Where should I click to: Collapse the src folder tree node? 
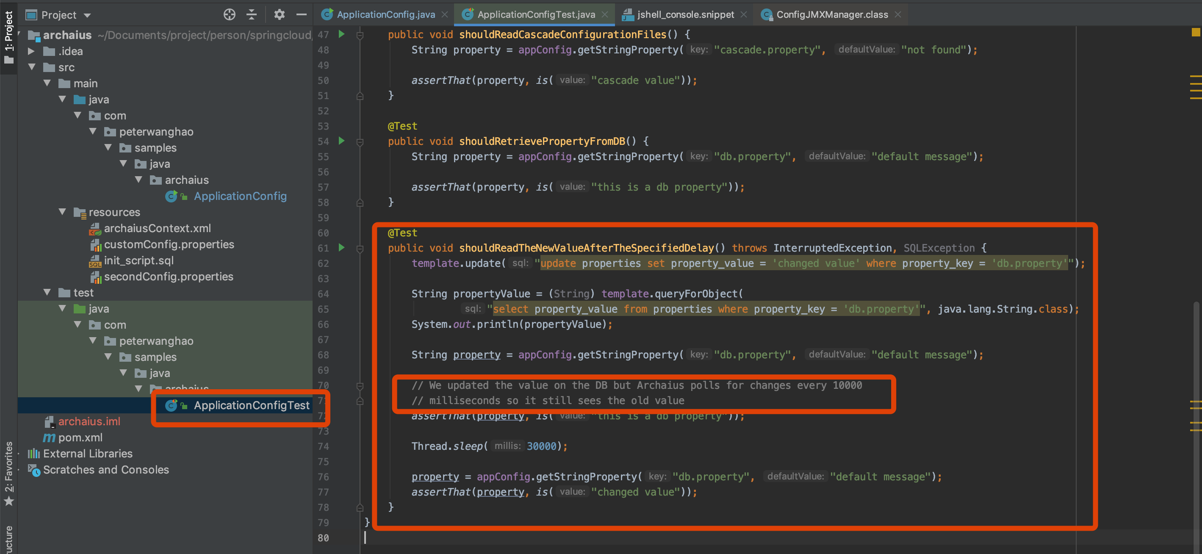[x=31, y=67]
